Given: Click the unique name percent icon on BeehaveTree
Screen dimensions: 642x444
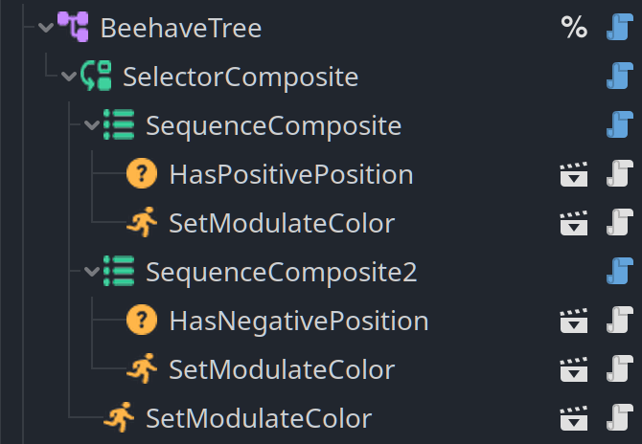Looking at the screenshot, I should coord(574,28).
